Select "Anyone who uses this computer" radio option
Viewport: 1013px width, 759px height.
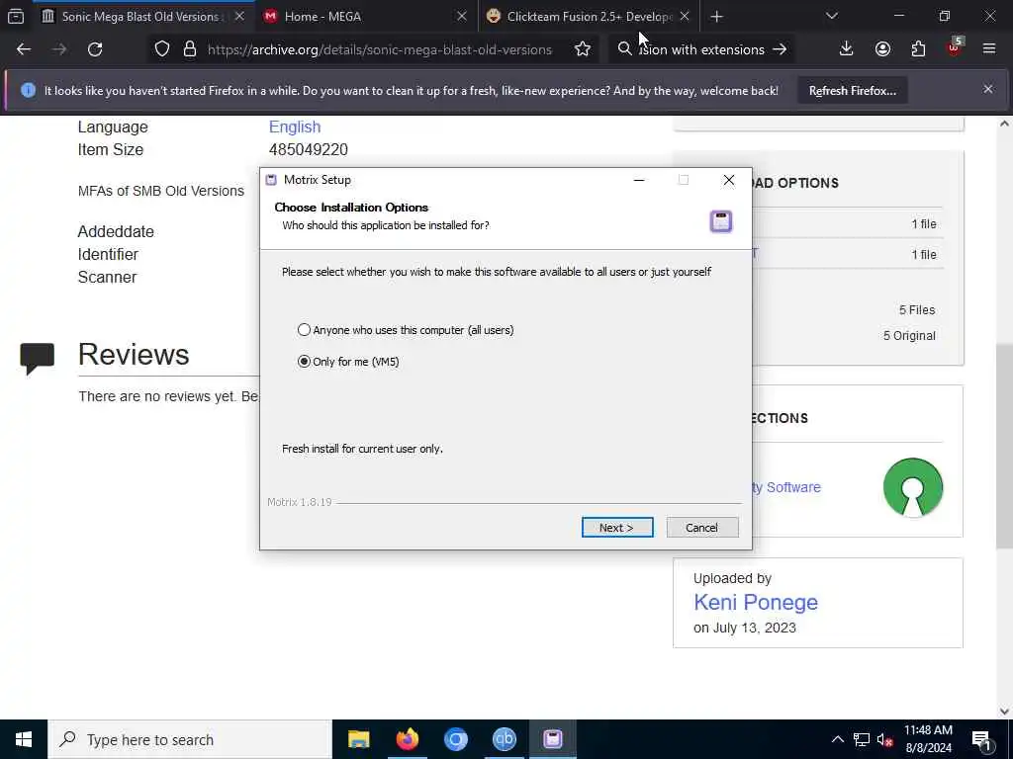[x=304, y=330]
